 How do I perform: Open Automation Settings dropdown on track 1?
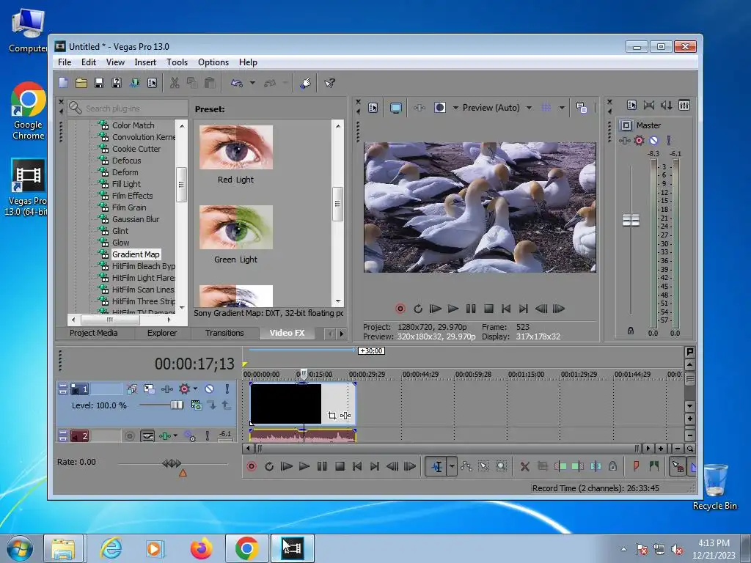(195, 389)
